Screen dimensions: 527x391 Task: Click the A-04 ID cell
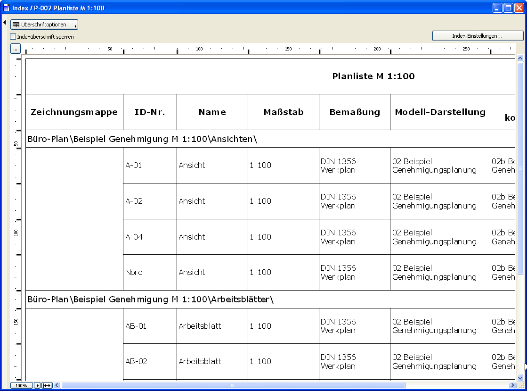pyautogui.click(x=150, y=237)
